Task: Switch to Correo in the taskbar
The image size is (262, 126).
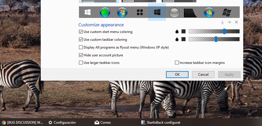Action: (103, 123)
